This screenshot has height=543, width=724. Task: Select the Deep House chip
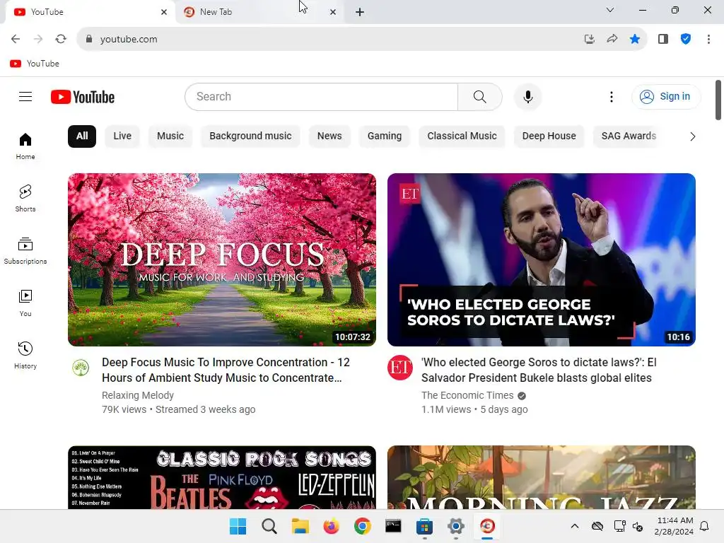(549, 136)
